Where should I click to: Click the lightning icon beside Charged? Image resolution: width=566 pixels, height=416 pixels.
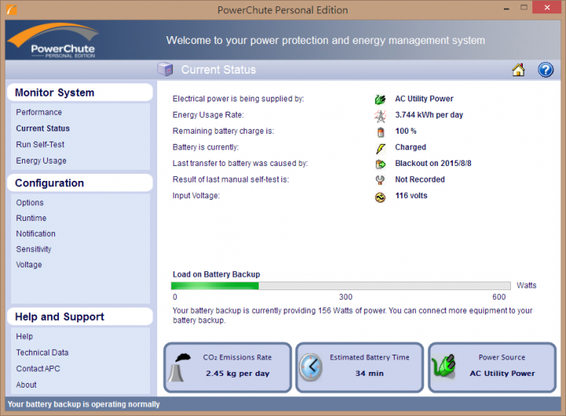pyautogui.click(x=380, y=148)
